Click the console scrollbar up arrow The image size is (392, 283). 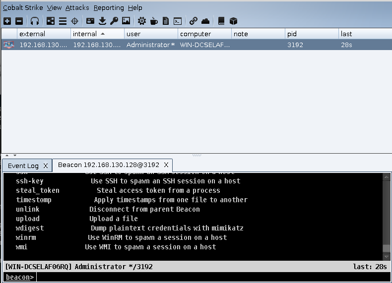pyautogui.click(x=386, y=177)
